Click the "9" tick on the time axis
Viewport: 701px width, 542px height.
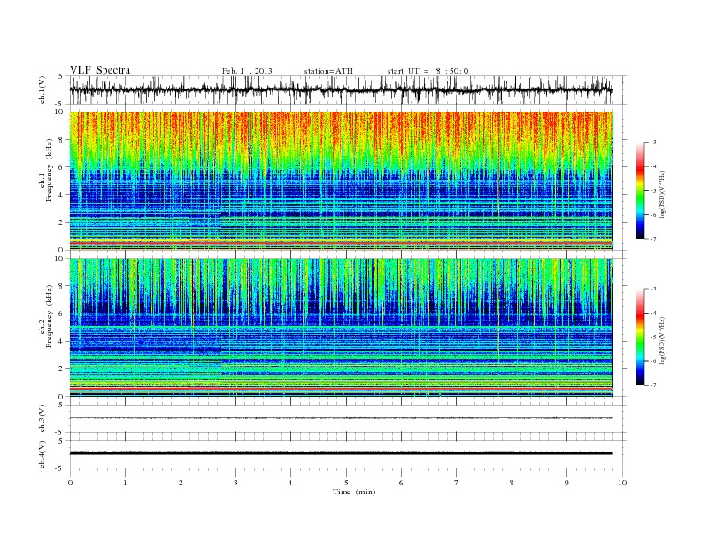567,483
